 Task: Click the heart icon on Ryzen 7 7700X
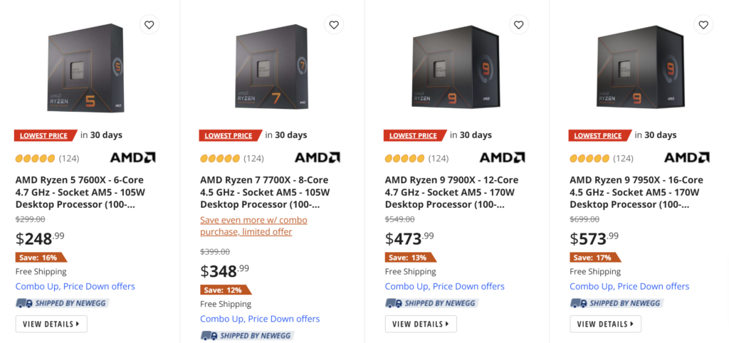[x=334, y=25]
